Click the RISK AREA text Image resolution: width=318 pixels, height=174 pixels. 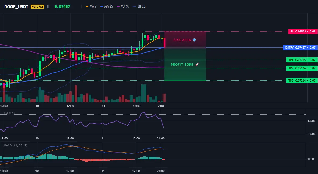tap(182, 40)
